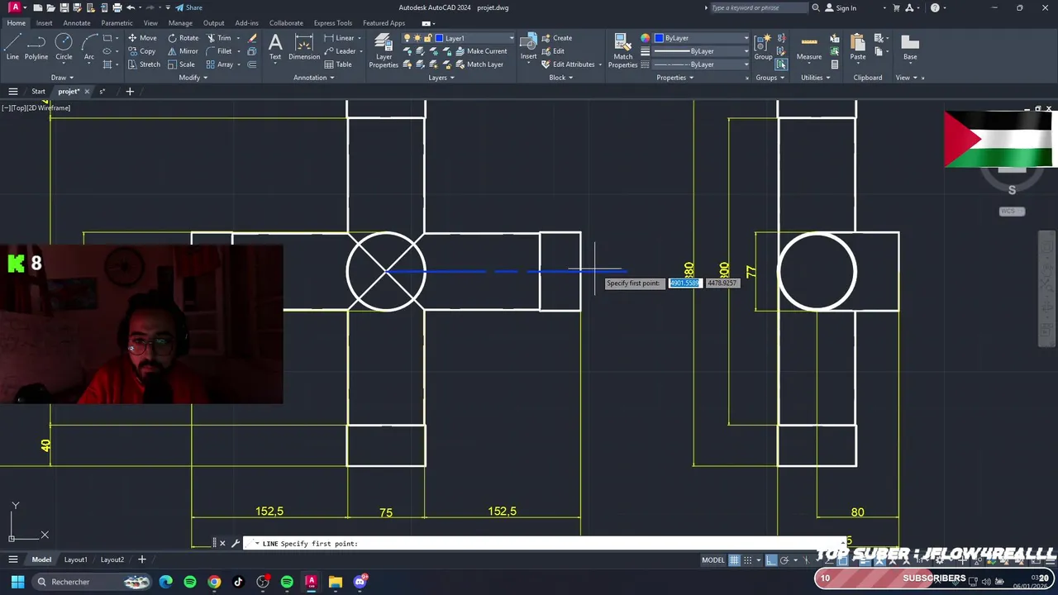Switch to Express Tools tab

click(x=332, y=23)
